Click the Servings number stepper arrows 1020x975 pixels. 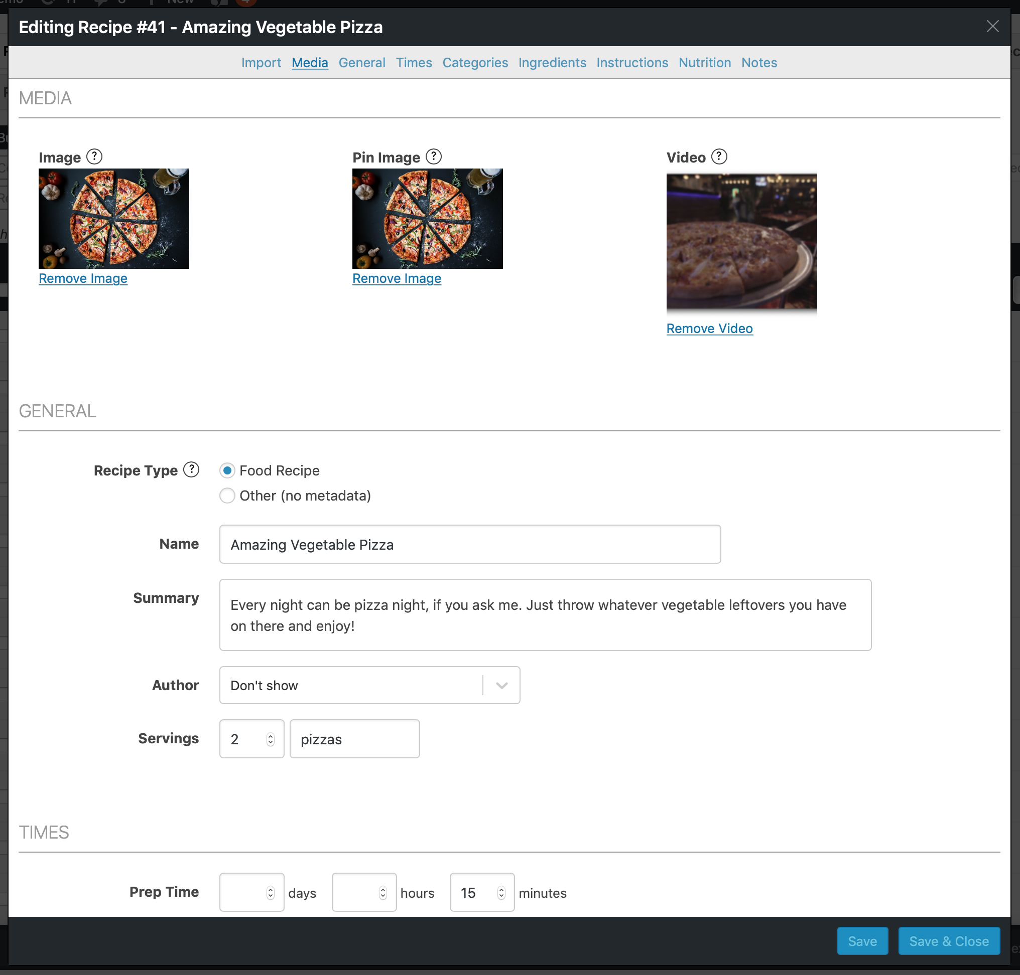click(270, 739)
